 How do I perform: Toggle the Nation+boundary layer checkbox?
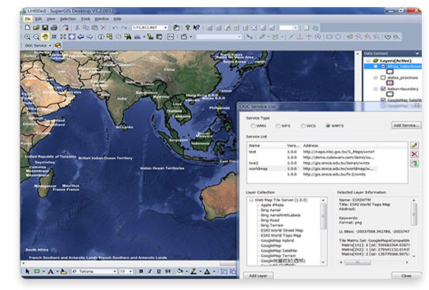tap(383, 89)
